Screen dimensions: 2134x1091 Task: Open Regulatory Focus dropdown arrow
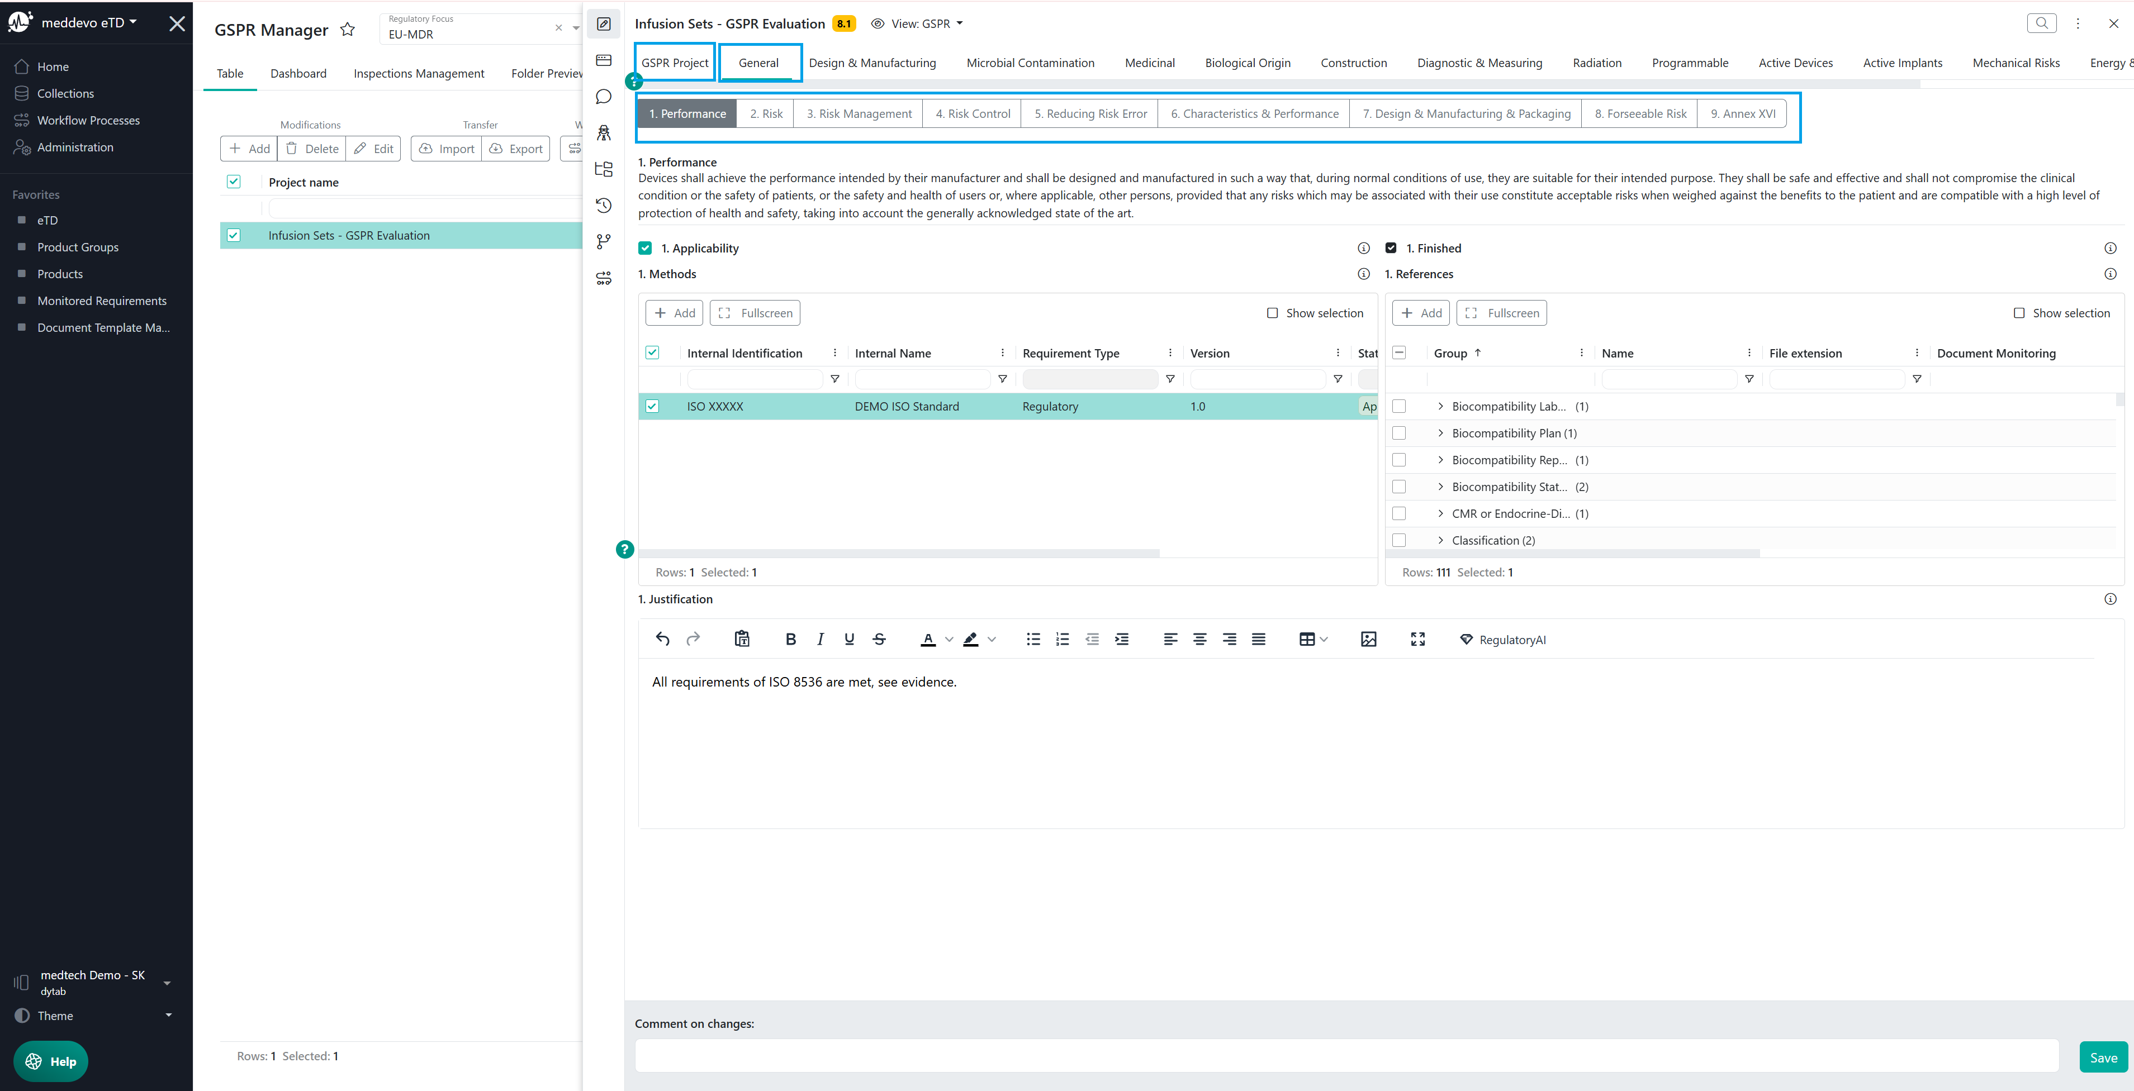point(576,28)
